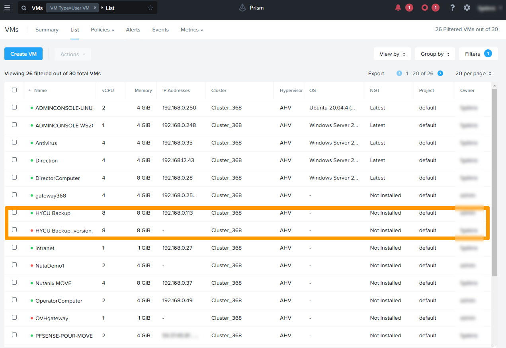Switch to the Summary tab
The image size is (506, 348).
pyautogui.click(x=47, y=30)
